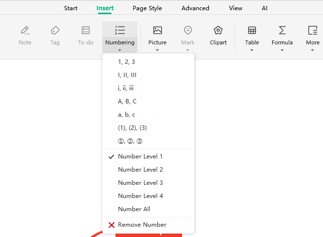Screen dimensions: 323x237
Task: Select the Tag icon in ribbon
Action: tap(55, 31)
